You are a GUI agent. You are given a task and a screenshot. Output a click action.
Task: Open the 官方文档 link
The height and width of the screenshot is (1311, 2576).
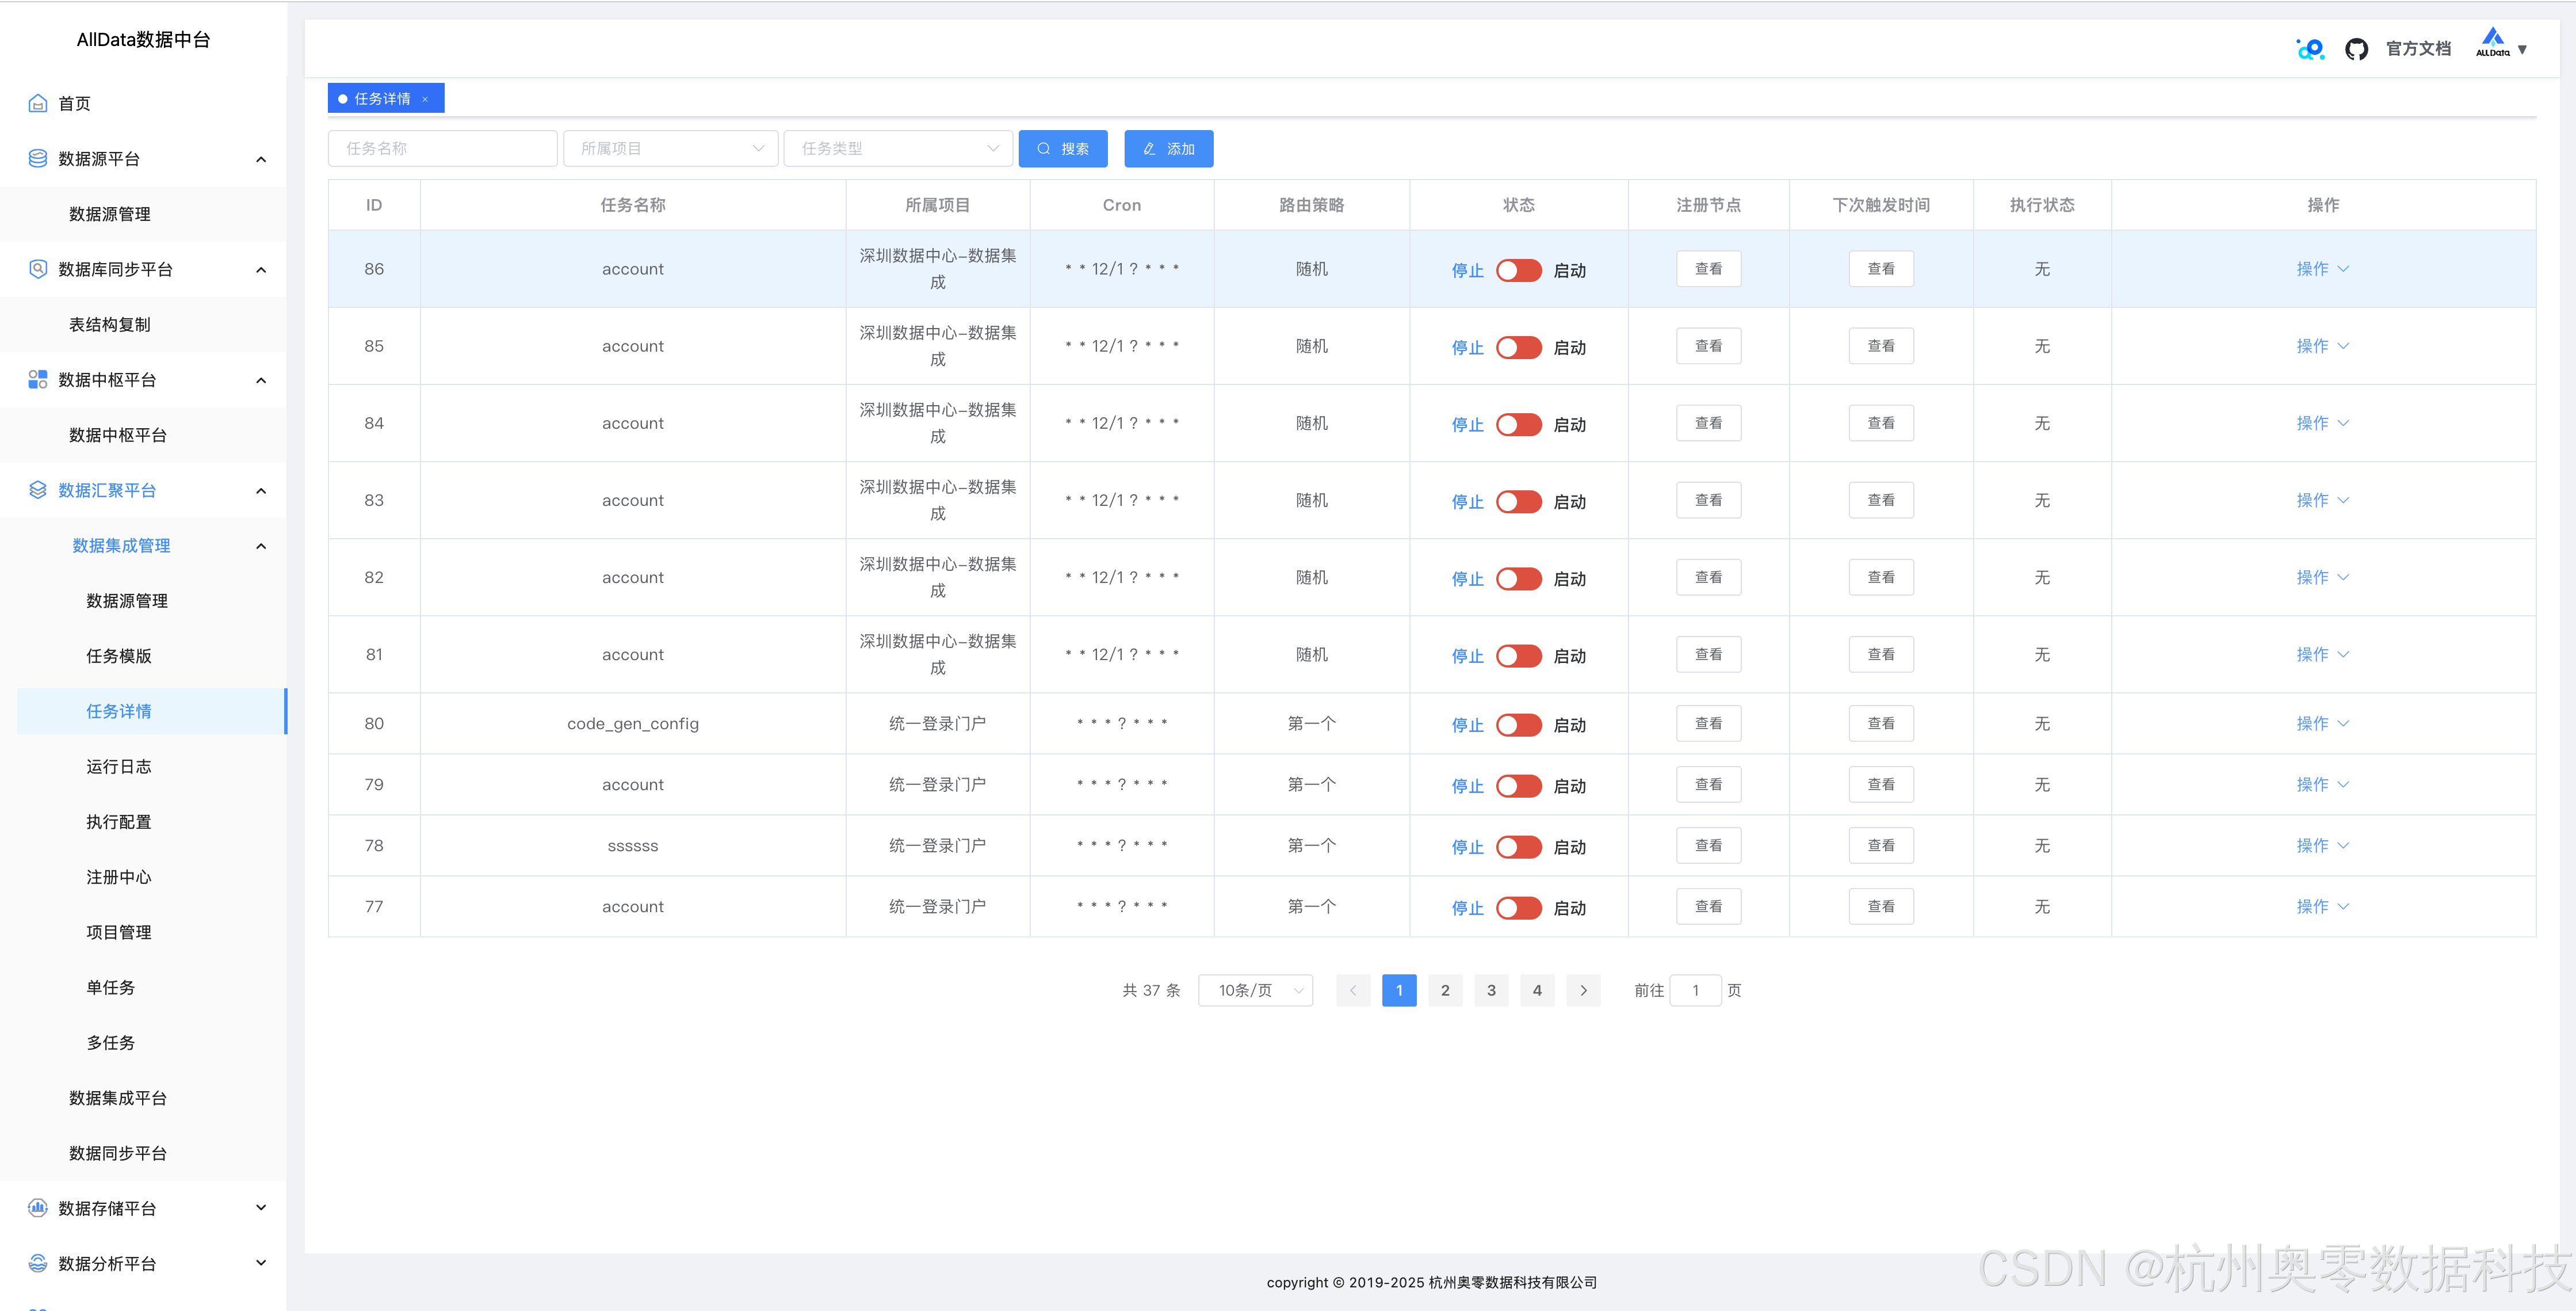(2418, 49)
